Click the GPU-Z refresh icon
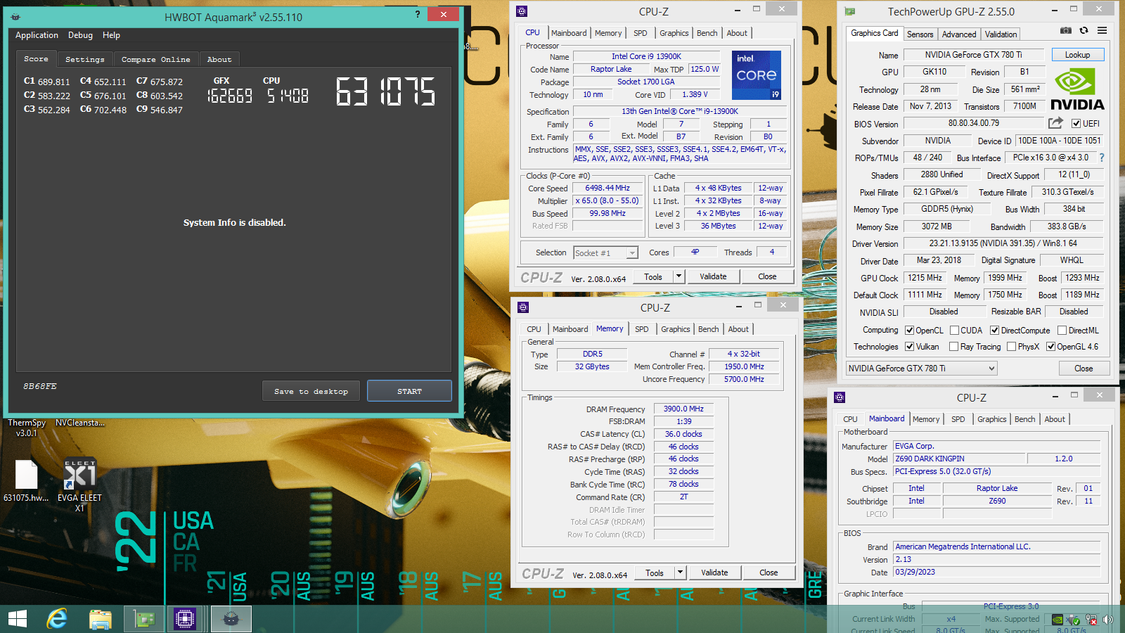Image resolution: width=1125 pixels, height=633 pixels. pos(1084,30)
